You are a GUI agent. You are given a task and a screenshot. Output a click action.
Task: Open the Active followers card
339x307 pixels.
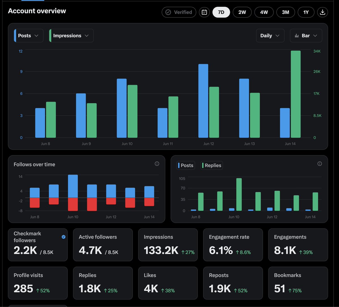point(103,245)
